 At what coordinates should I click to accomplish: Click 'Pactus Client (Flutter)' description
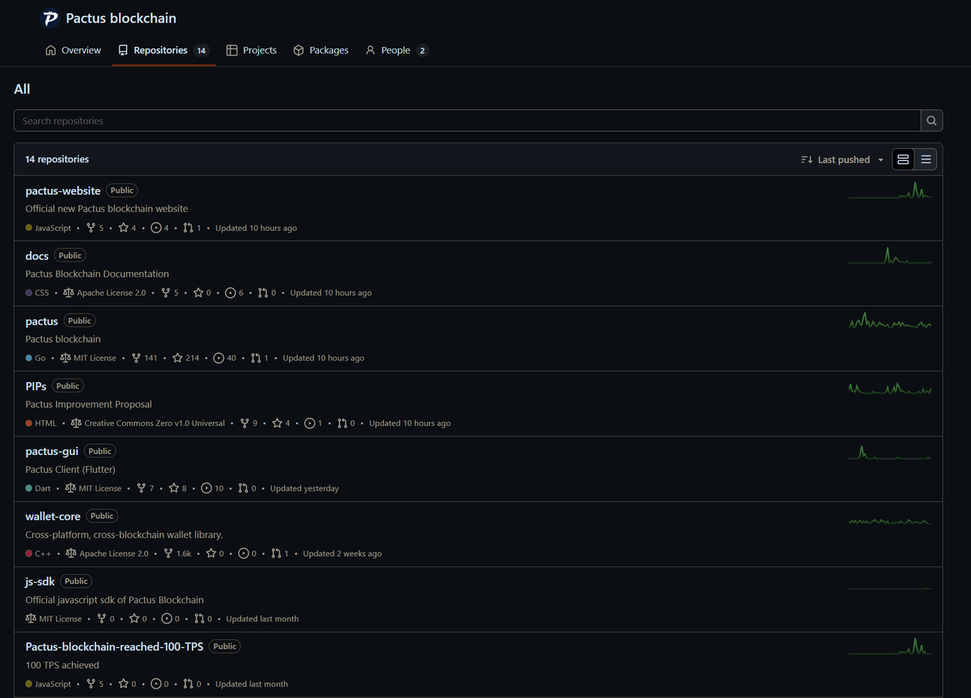click(70, 470)
